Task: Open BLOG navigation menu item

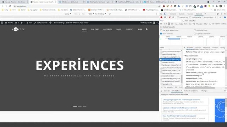Action: [x=140, y=29]
